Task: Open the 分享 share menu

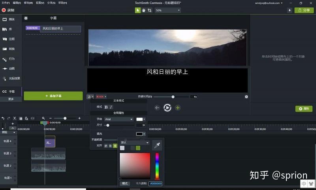Action: pyautogui.click(x=51, y=3)
